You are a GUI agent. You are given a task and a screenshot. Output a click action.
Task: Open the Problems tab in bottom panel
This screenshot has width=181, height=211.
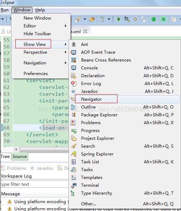(x=14, y=168)
